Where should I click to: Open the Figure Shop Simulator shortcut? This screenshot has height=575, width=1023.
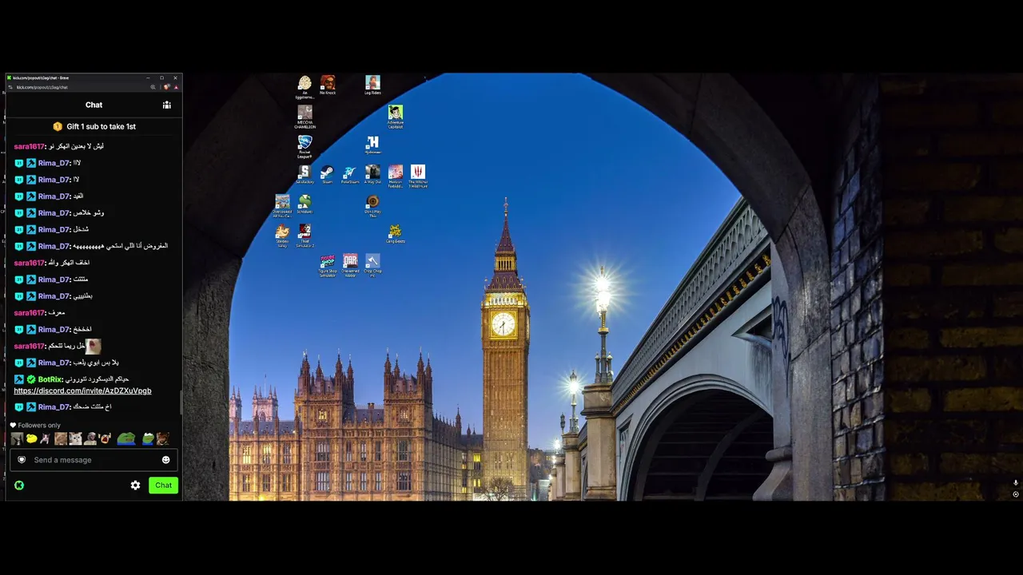[x=328, y=266]
